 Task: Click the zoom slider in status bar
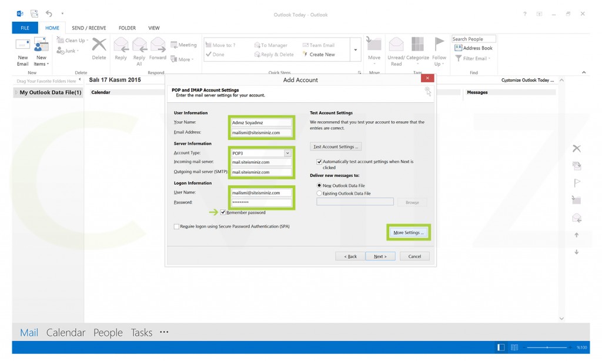547,347
